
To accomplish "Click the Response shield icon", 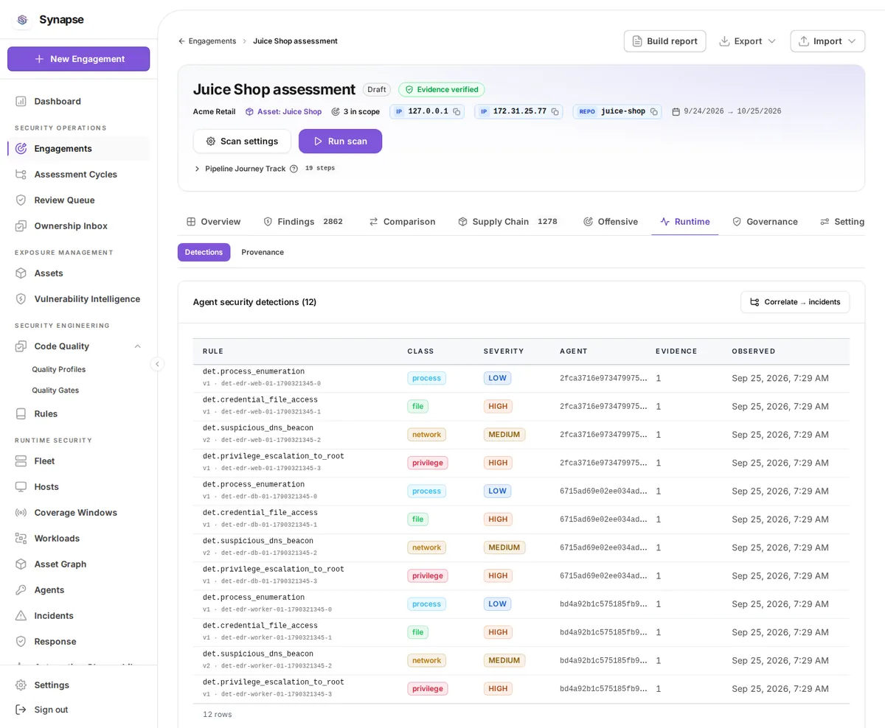I will click(x=21, y=641).
